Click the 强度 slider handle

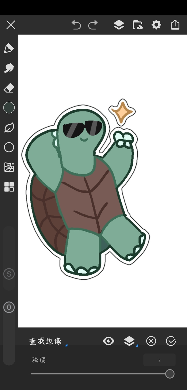click(x=170, y=374)
